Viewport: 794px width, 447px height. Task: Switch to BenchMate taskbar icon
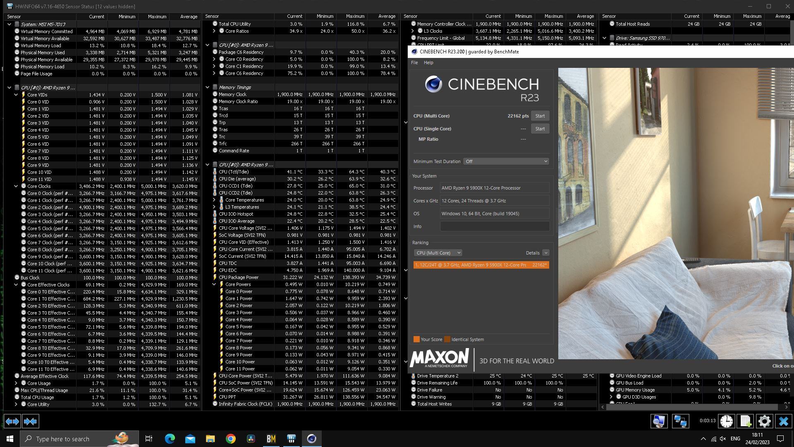(271, 439)
